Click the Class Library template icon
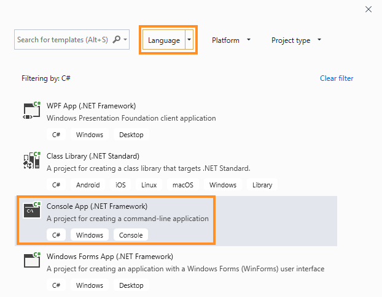This screenshot has height=297, width=382. [x=32, y=160]
